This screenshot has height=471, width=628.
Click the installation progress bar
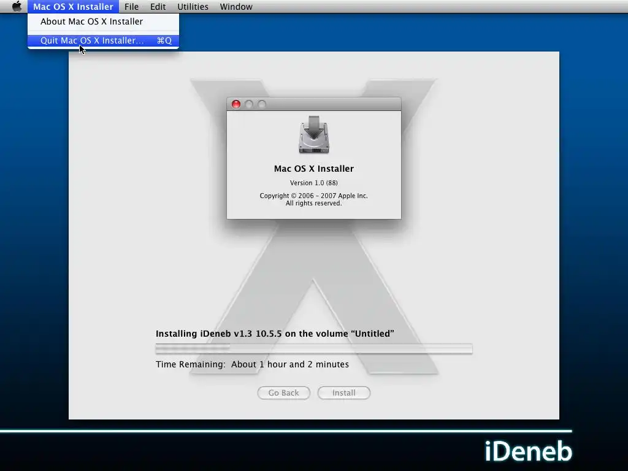[x=314, y=348]
